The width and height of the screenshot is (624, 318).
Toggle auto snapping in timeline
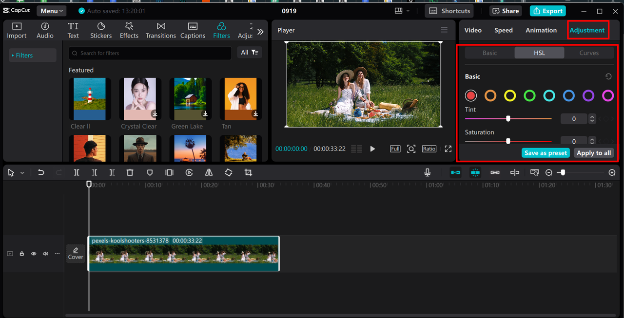475,172
